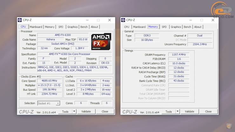235x132 pixels.
Task: Click the CPU-Z app icon in right window title bar
Action: 123,20
